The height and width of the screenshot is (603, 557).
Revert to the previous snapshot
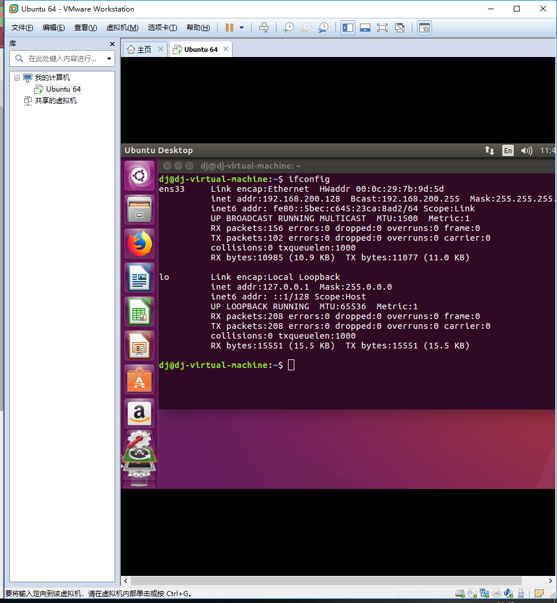point(306,28)
